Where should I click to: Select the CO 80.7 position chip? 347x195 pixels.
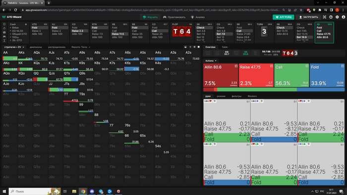click(x=227, y=53)
